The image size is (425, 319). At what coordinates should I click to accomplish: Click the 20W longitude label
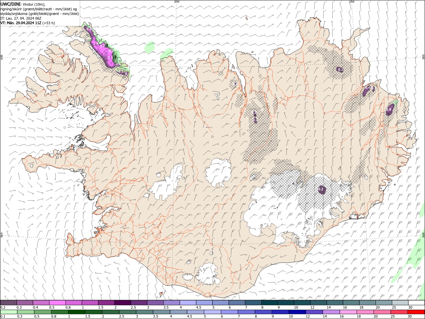point(177,2)
